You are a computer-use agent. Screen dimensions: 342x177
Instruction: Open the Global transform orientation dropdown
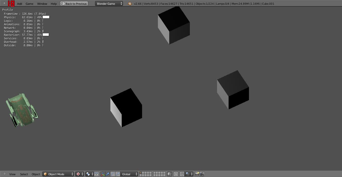(x=129, y=174)
